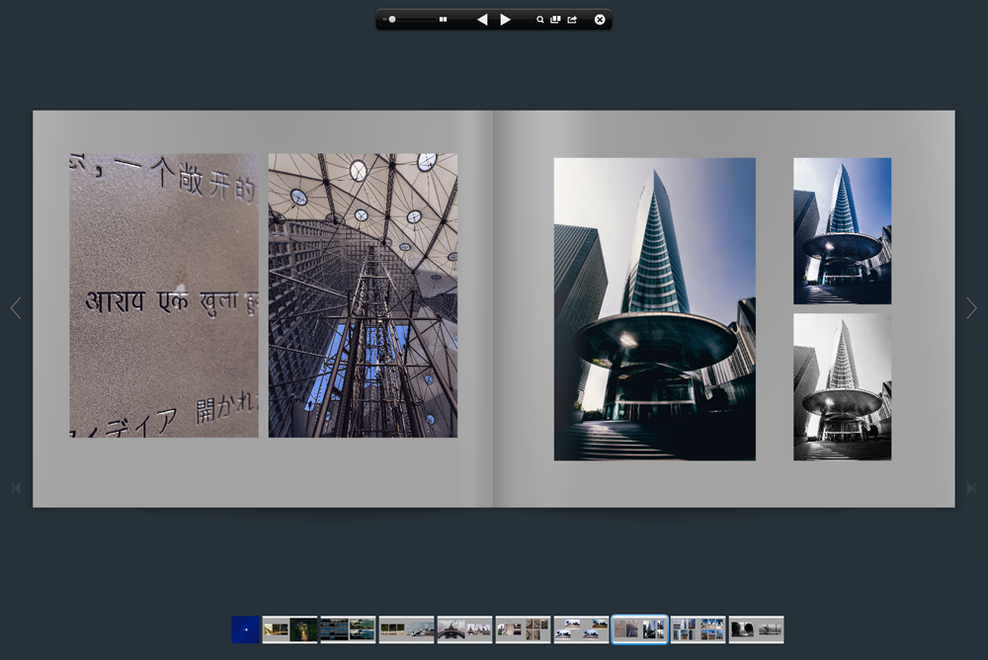
Task: Click the share icon in the toolbar
Action: (572, 20)
